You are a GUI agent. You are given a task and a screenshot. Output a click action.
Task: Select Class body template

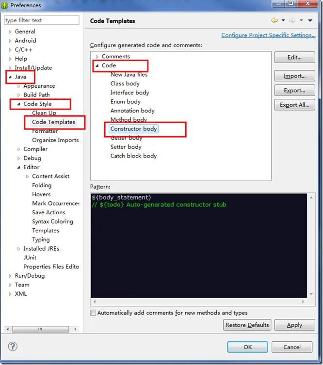pos(125,83)
